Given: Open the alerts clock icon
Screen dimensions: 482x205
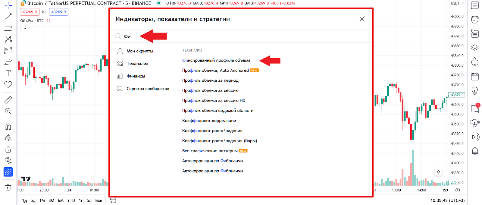Looking at the screenshot, I should [x=475, y=20].
